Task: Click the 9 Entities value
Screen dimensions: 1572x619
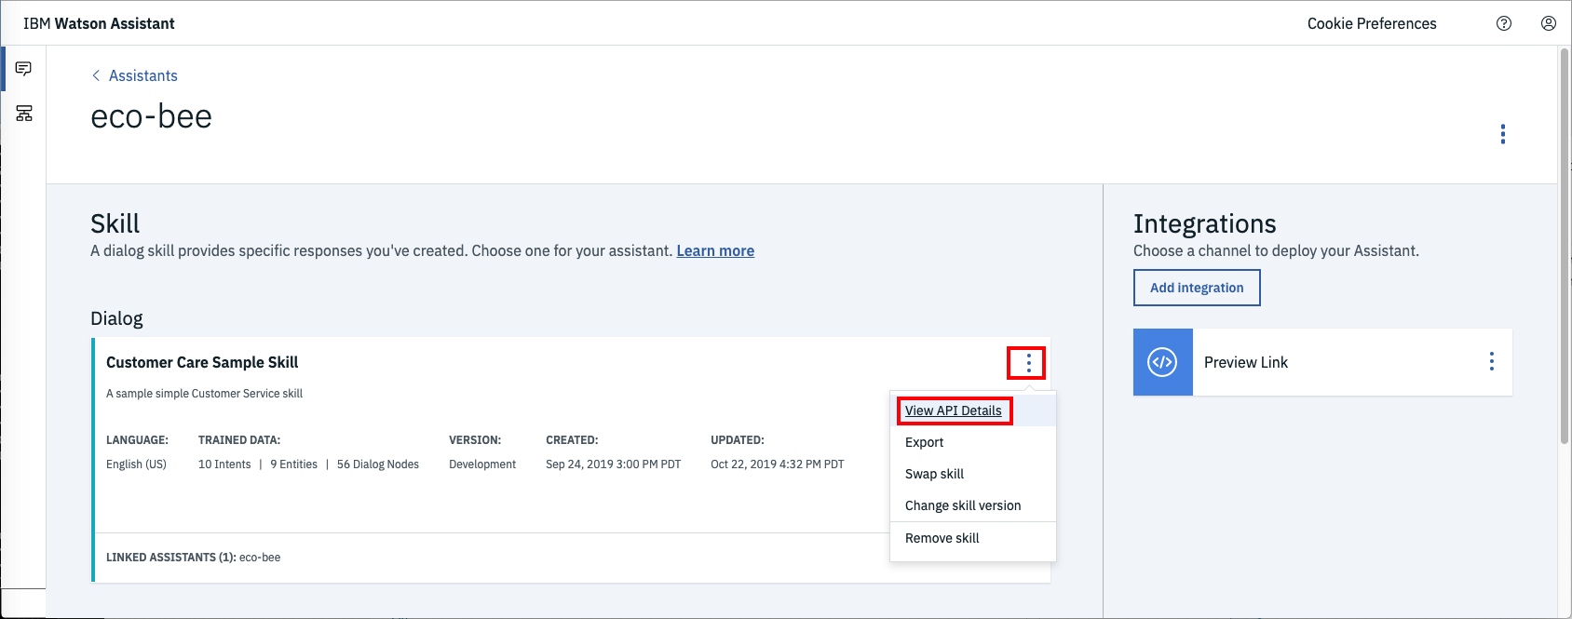Action: 294,464
